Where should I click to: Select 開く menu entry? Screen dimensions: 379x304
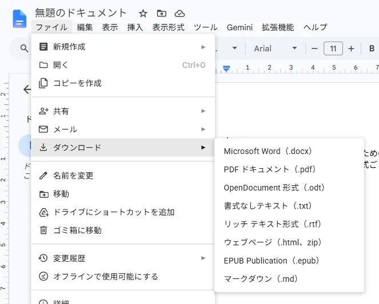123,65
